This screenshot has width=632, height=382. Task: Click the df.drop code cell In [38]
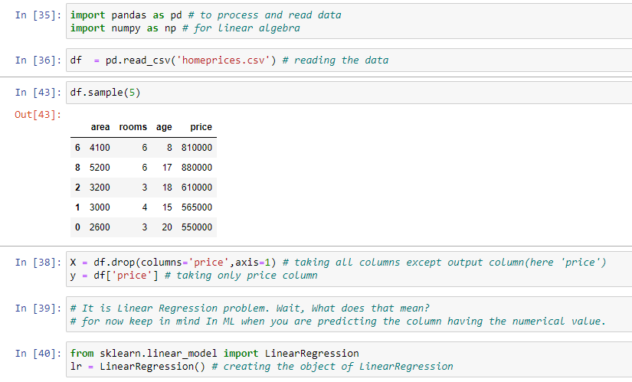[x=349, y=269]
